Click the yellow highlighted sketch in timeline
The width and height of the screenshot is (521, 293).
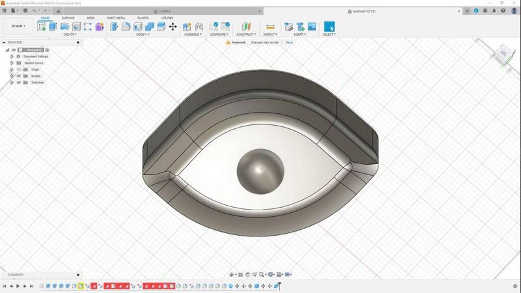(x=81, y=286)
